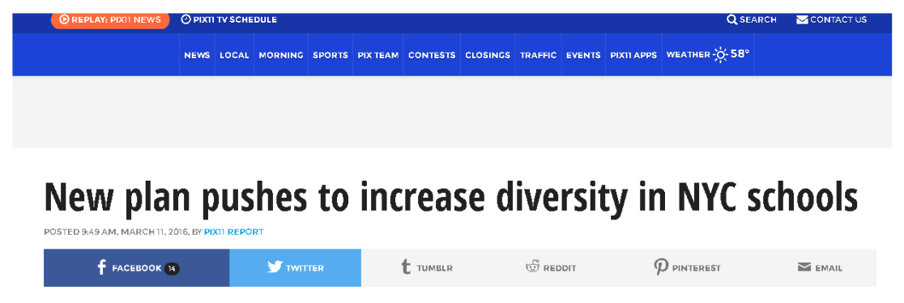Share article via EMAIL label
This screenshot has height=303, width=904.
tap(829, 268)
